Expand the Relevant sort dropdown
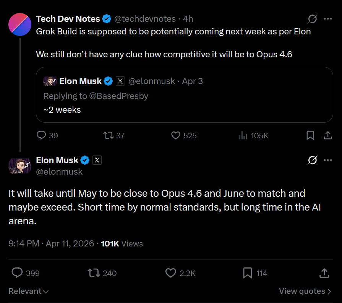Screen dimensions: 342x303 29,291
